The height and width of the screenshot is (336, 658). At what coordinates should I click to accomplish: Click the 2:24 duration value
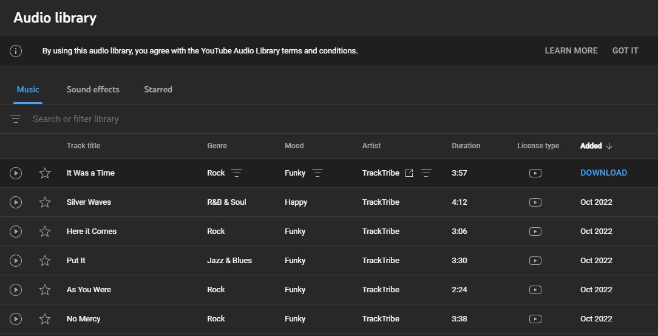point(460,290)
